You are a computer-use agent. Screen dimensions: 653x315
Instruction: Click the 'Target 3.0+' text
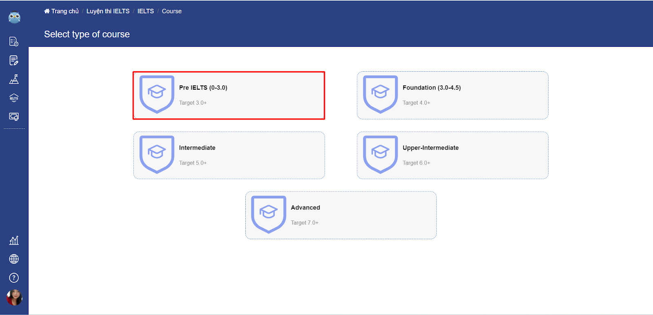[x=193, y=103]
